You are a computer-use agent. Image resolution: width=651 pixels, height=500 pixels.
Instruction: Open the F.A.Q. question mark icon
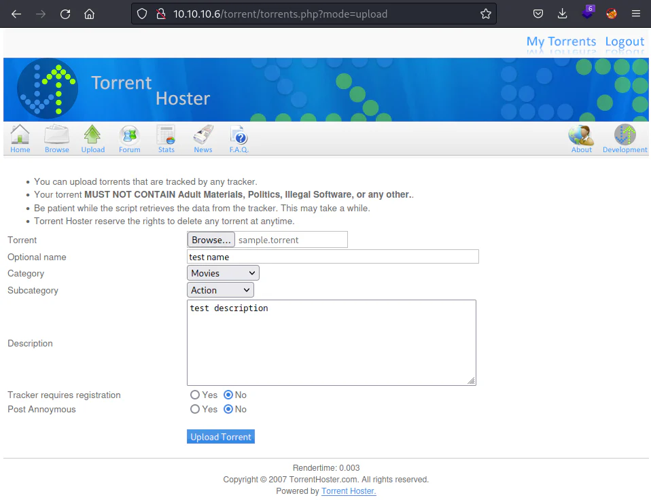(239, 135)
